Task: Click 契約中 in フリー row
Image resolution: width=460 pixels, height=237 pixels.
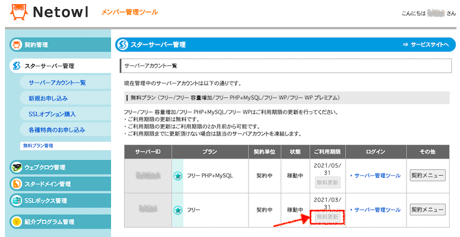Action: pos(264,210)
